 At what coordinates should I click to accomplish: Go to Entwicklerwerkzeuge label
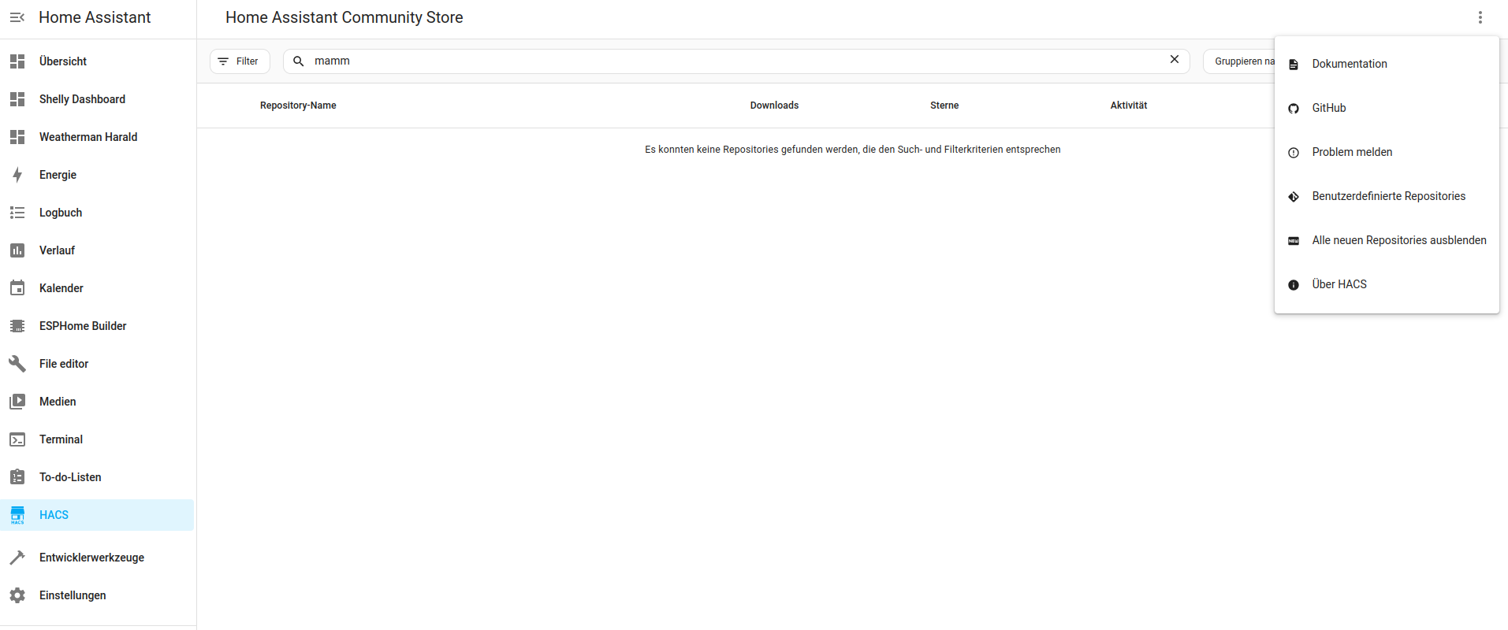[91, 558]
